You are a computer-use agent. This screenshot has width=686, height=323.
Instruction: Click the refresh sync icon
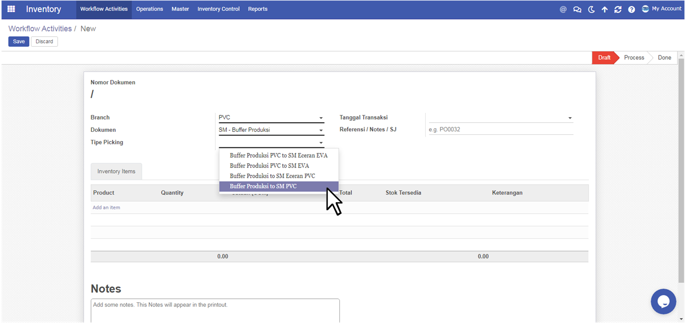(618, 9)
